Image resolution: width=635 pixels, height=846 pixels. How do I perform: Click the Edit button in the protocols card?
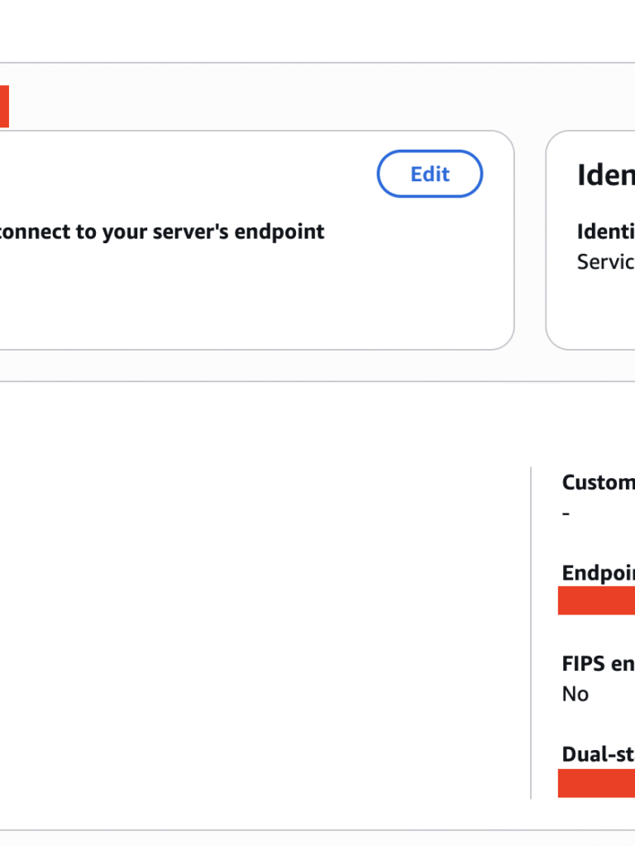click(430, 174)
